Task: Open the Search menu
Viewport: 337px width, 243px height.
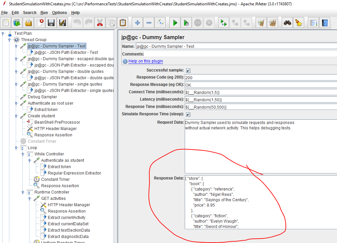Action: tap(30, 13)
